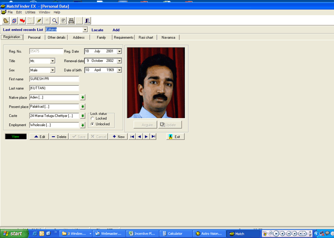Click the Windows start button
The height and width of the screenshot is (238, 334).
click(x=14, y=234)
